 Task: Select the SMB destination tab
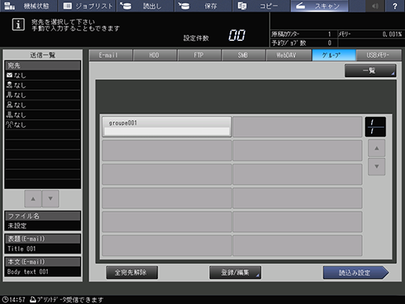click(x=244, y=55)
